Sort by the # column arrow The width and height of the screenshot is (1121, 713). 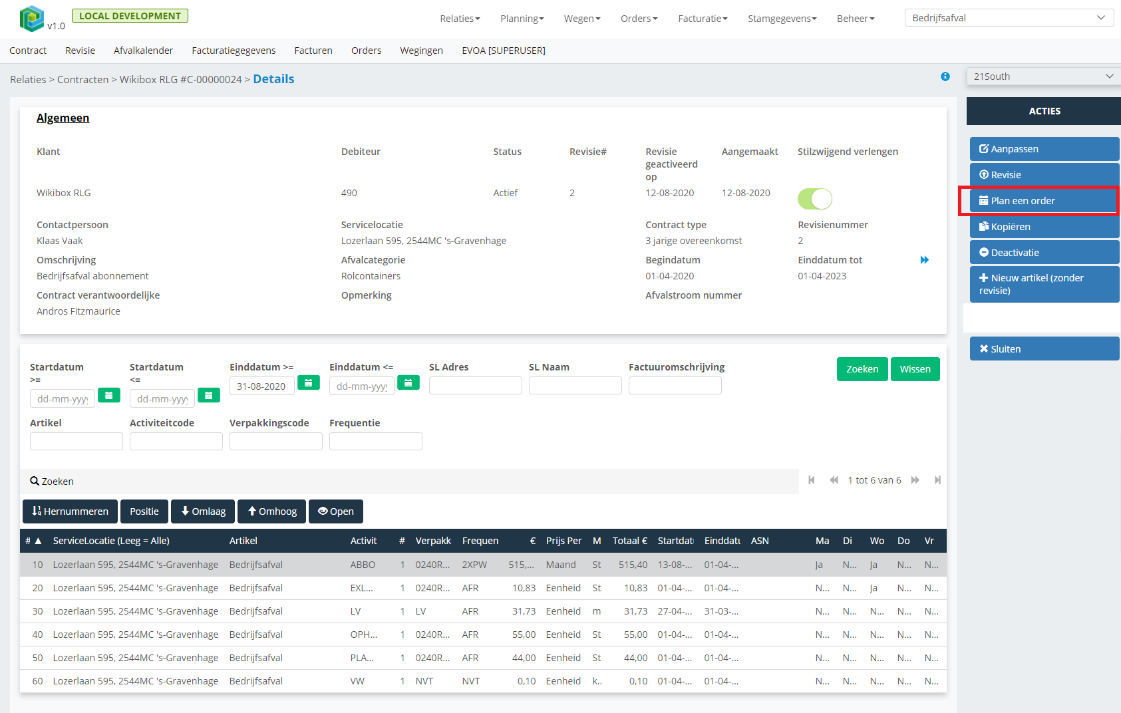click(x=38, y=541)
